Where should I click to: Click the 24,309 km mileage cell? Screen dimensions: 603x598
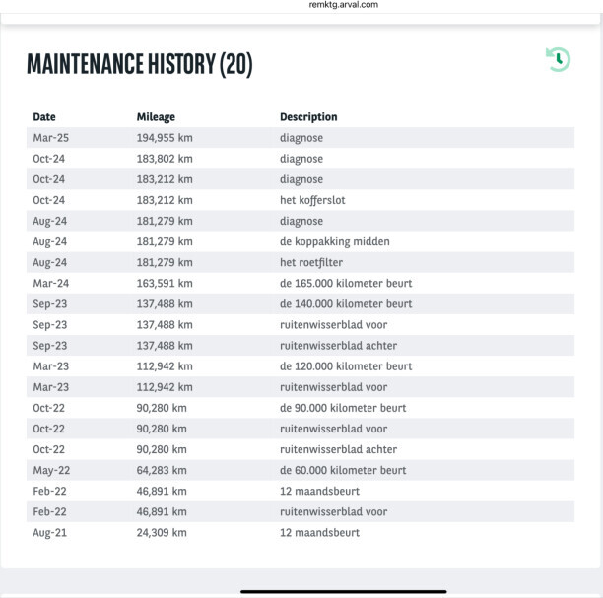[162, 533]
